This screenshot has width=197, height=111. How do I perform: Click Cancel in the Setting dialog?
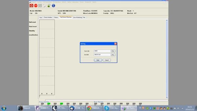click(x=107, y=60)
